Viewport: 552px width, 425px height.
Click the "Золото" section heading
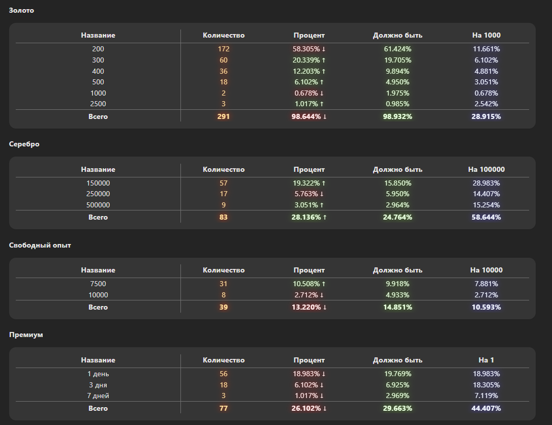21,10
